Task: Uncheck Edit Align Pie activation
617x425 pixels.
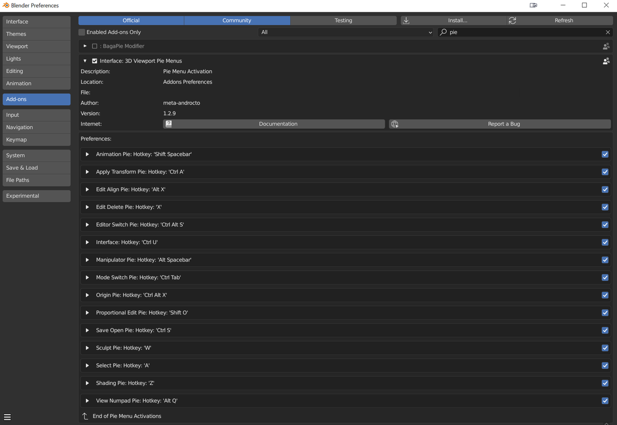Action: pyautogui.click(x=605, y=189)
